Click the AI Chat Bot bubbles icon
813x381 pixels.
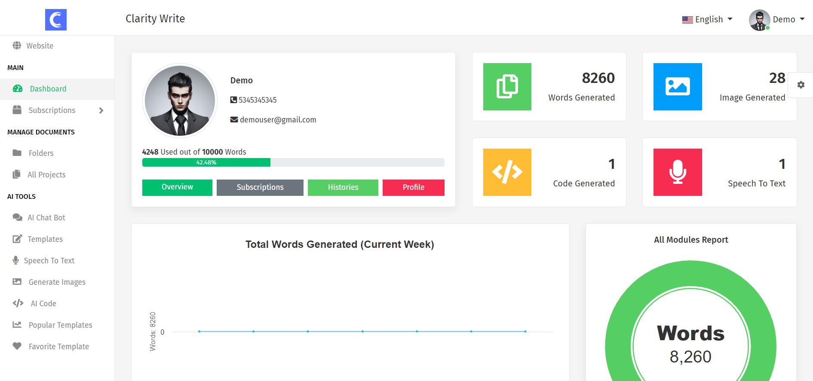pyautogui.click(x=17, y=217)
